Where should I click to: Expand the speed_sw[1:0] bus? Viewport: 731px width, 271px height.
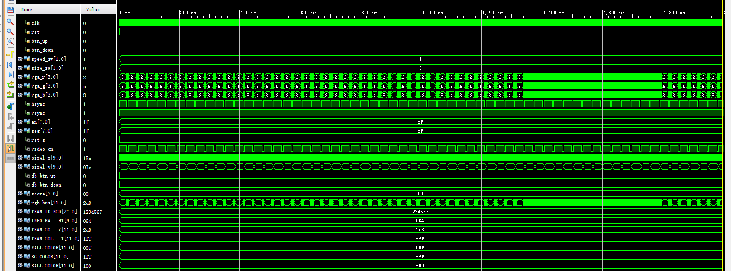click(x=19, y=59)
